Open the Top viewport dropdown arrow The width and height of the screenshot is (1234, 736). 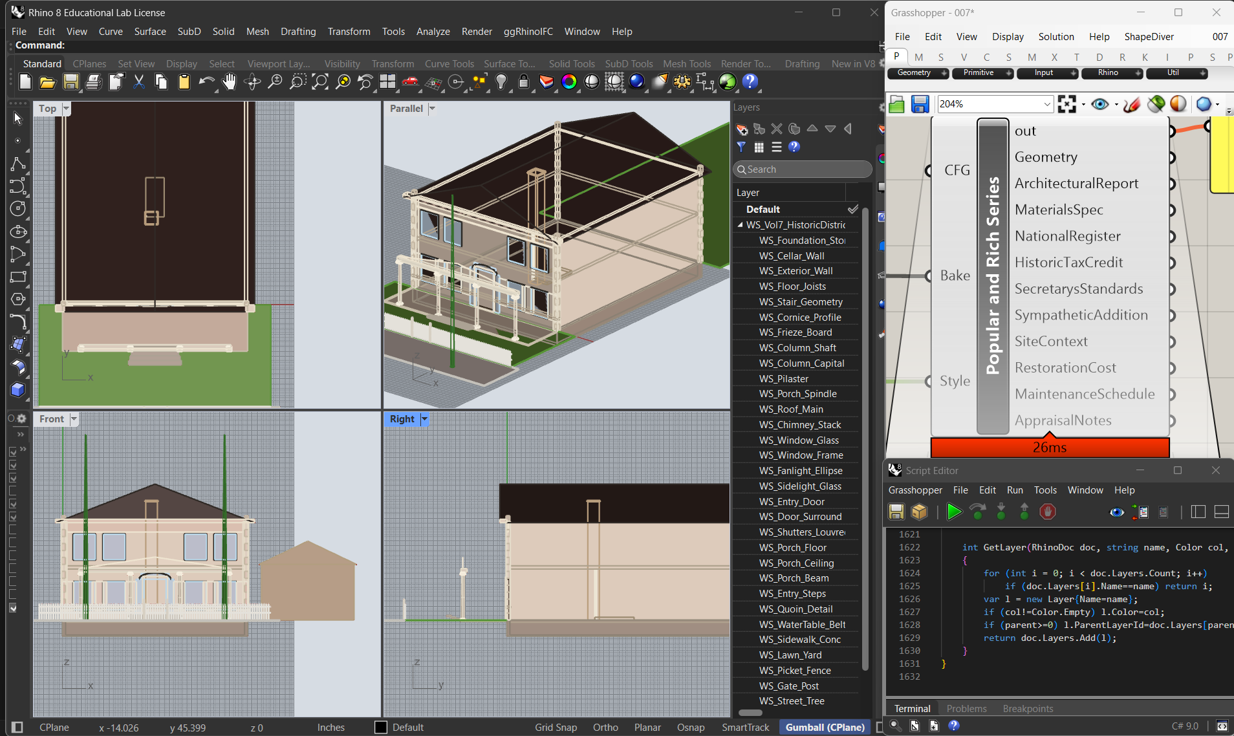click(x=66, y=109)
